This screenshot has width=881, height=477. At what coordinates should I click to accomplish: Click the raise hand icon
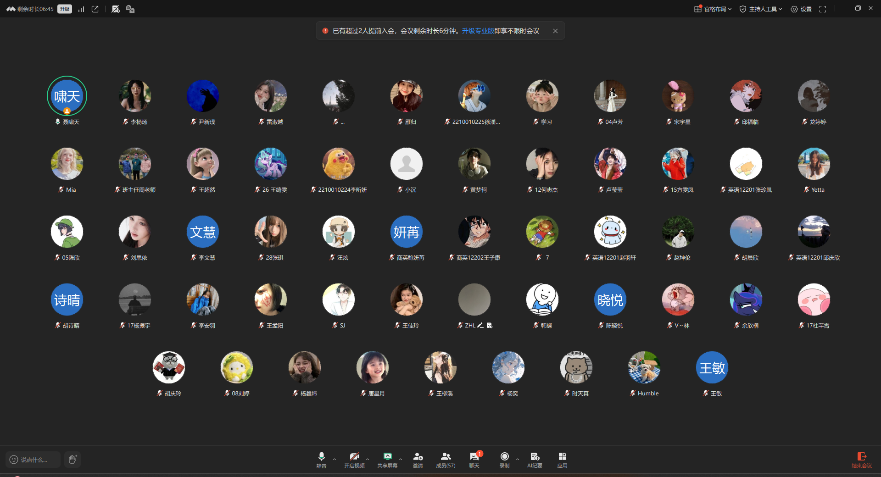[72, 459]
